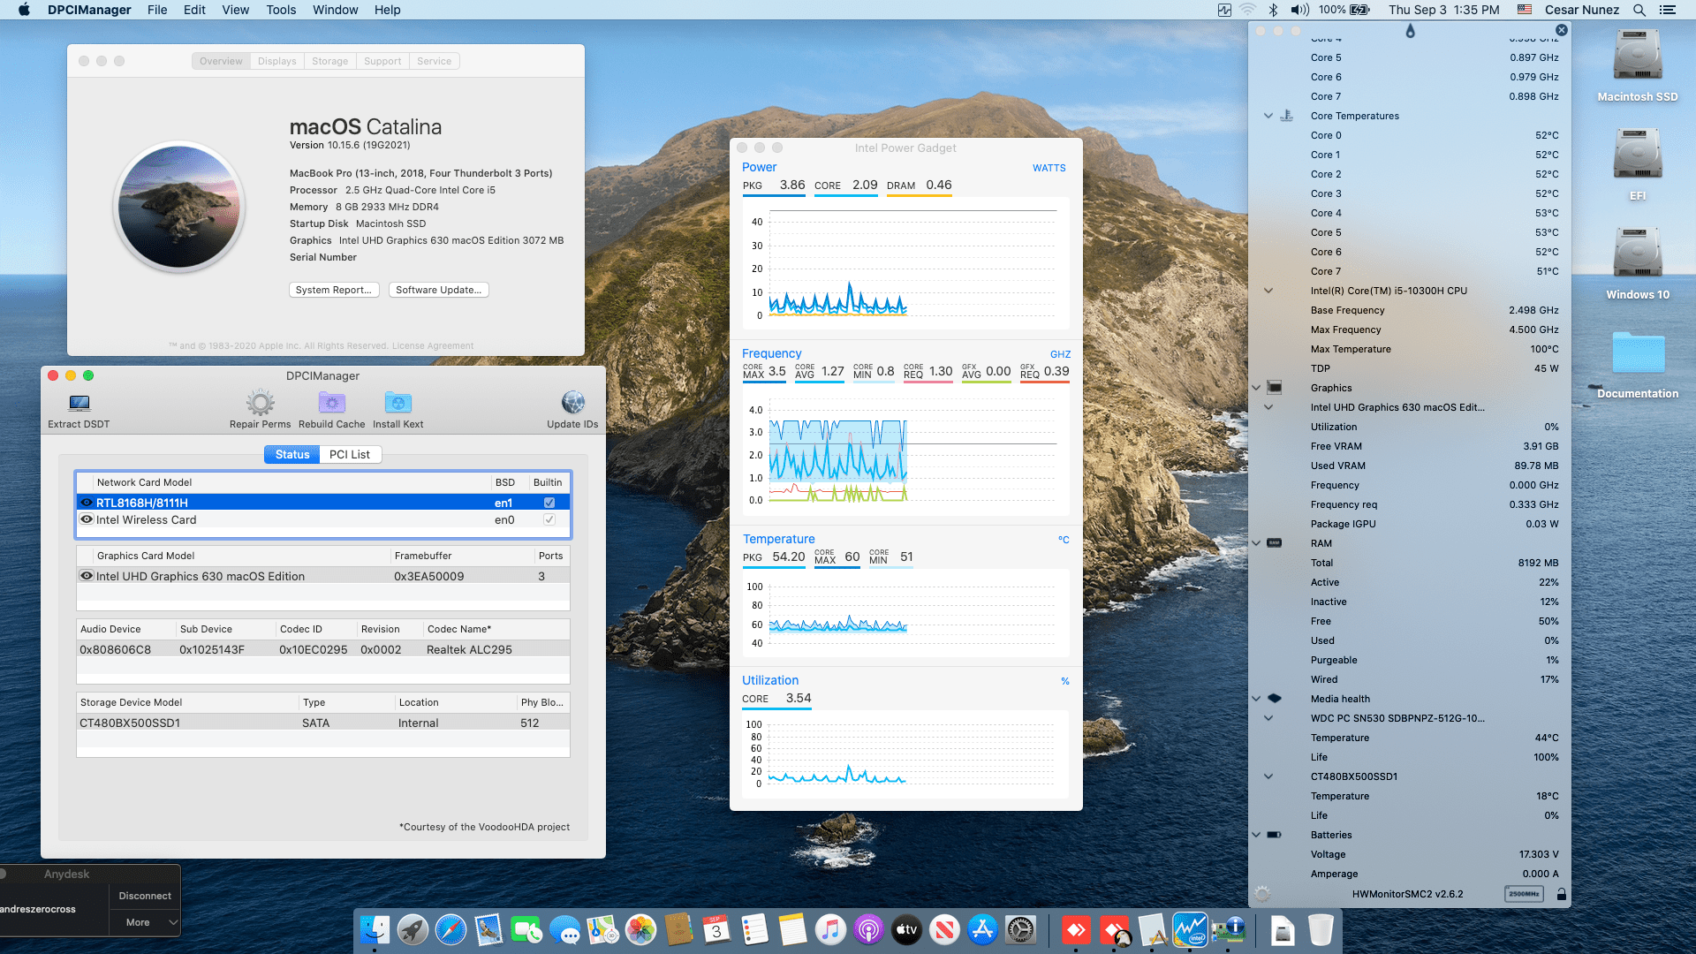Open Podcasts from the Dock
This screenshot has width=1696, height=954.
(x=868, y=929)
